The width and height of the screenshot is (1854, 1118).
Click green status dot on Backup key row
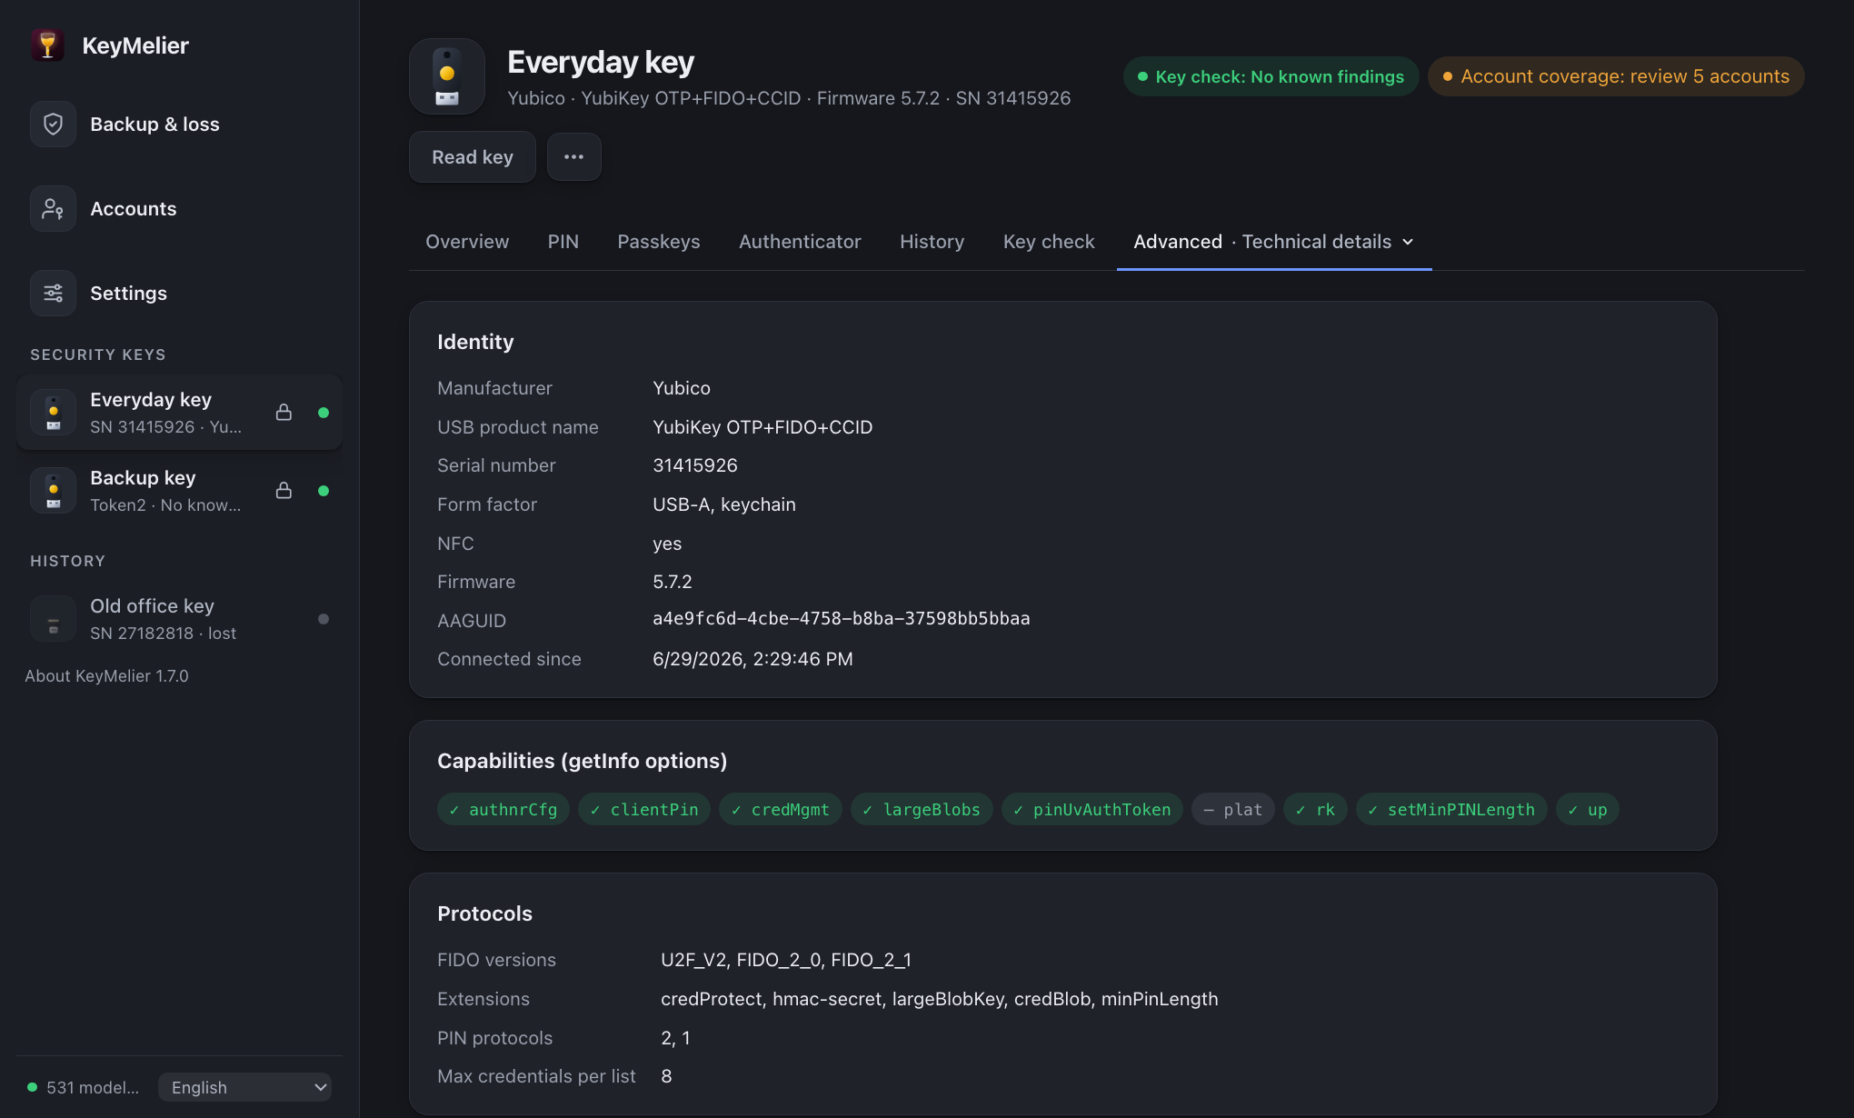pos(324,491)
